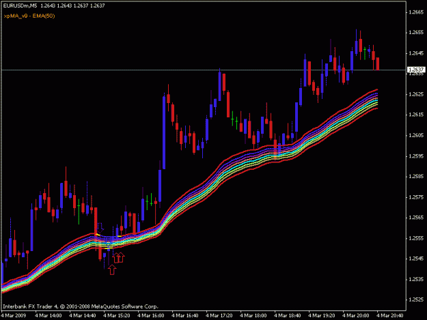Image resolution: width=427 pixels, height=320 pixels.
Task: Click the 4 Mar 20:40 time label
Action: point(389,315)
